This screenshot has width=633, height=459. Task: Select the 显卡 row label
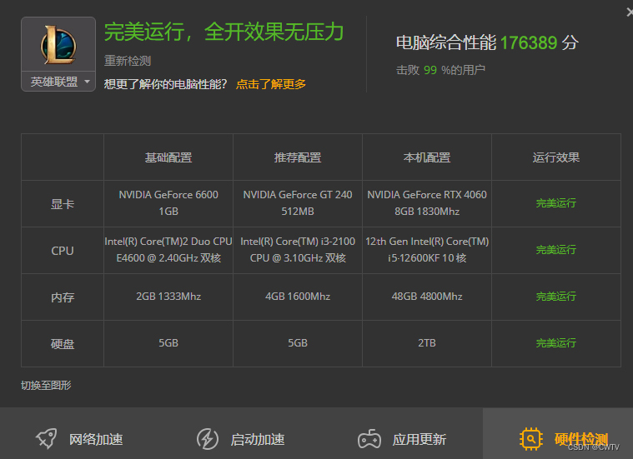coord(63,204)
